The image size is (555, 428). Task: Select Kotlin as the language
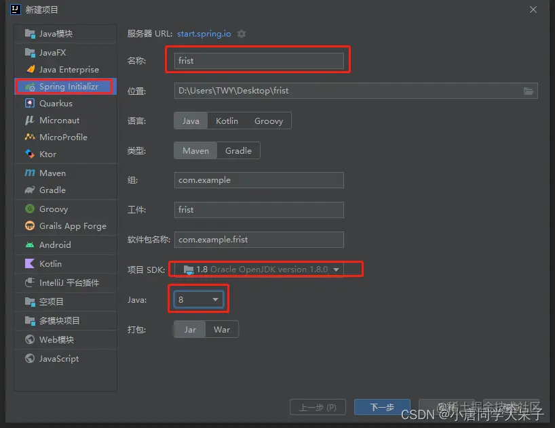(x=227, y=121)
